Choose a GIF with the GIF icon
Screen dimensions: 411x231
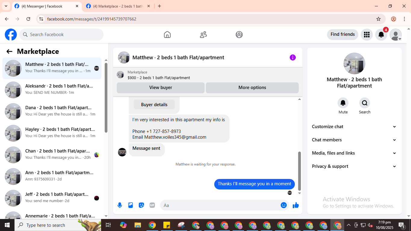click(152, 205)
